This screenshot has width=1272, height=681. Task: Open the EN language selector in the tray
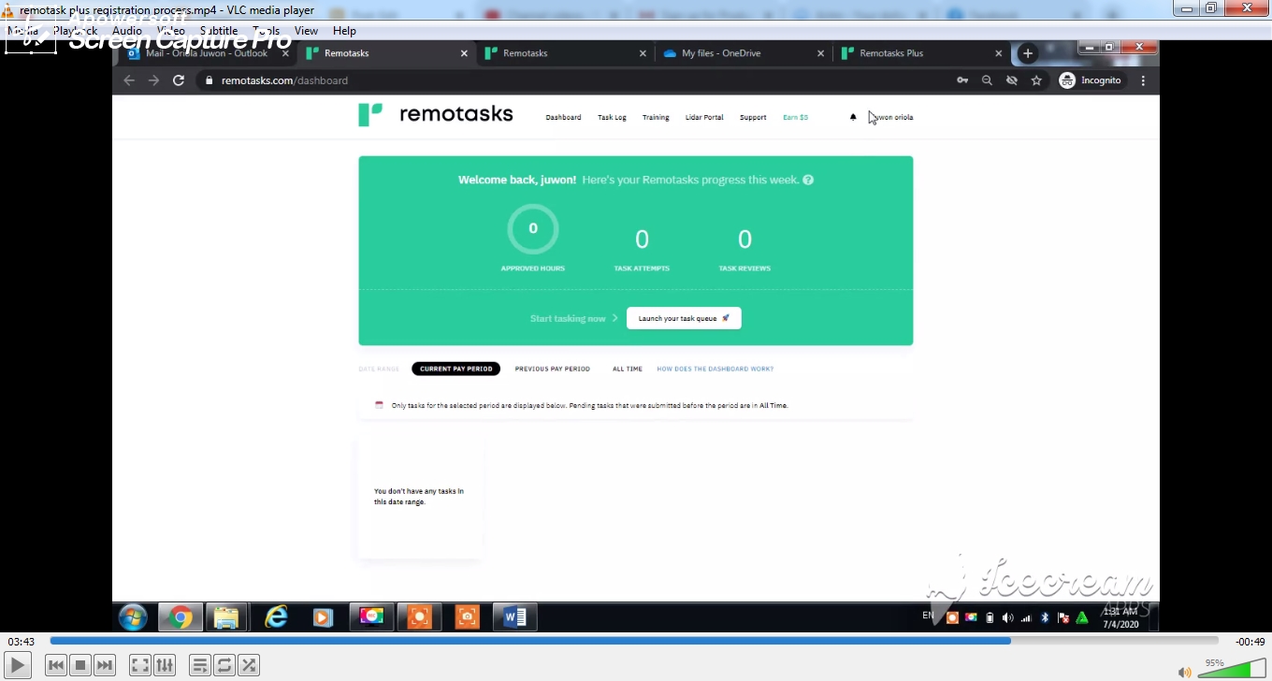pyautogui.click(x=929, y=616)
